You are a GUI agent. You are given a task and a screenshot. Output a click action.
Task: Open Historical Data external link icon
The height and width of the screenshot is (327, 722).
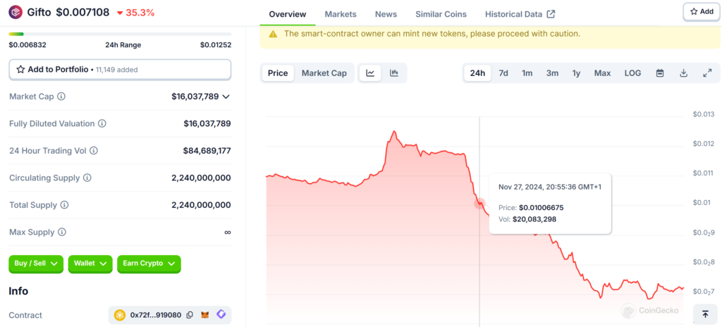tap(551, 14)
